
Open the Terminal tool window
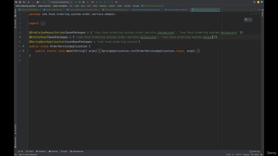click(x=53, y=151)
